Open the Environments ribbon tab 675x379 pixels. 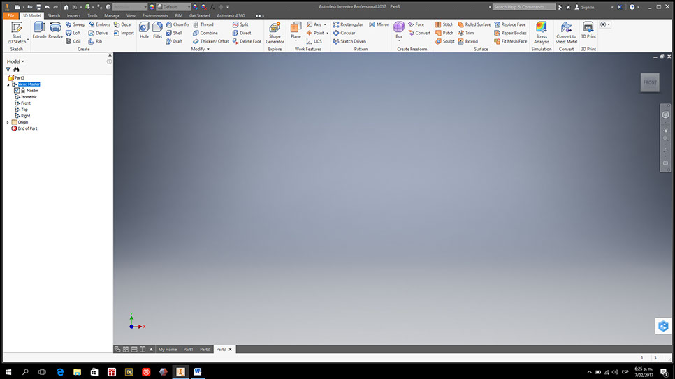click(x=155, y=15)
